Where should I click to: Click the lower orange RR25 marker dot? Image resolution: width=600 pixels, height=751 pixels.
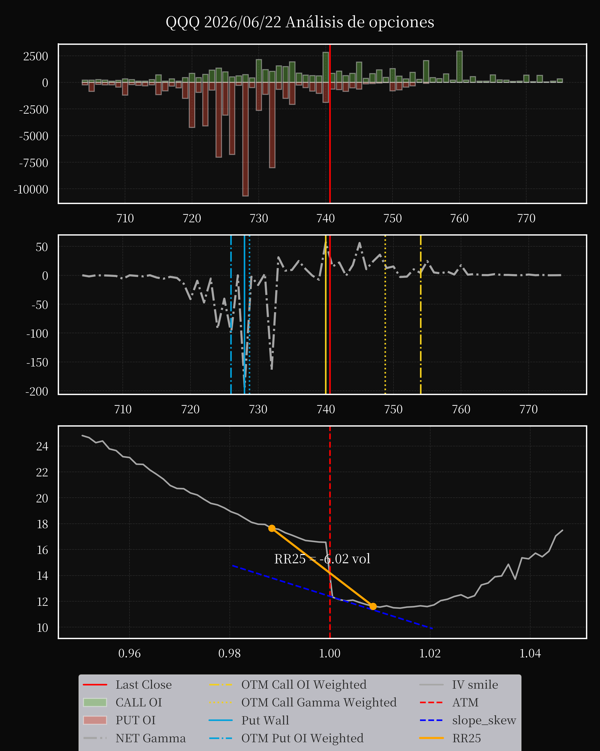click(373, 607)
